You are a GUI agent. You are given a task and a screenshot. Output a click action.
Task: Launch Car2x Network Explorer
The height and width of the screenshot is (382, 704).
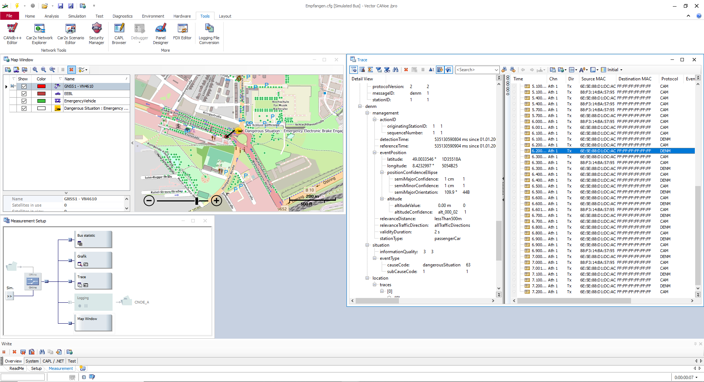coord(39,34)
